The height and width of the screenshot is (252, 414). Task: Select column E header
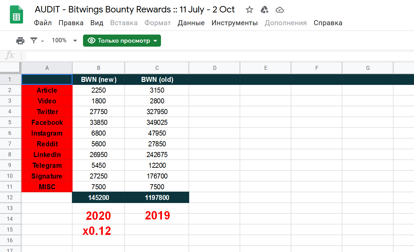tap(265, 68)
